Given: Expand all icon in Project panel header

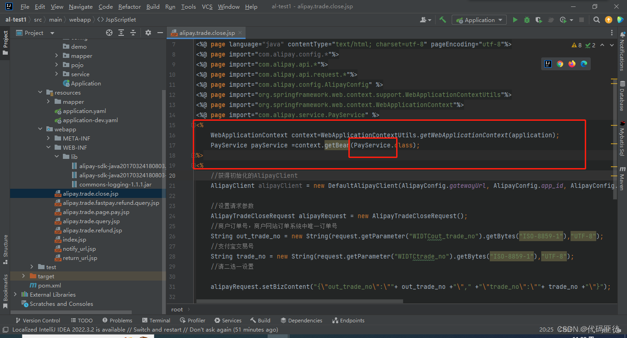Looking at the screenshot, I should coord(121,33).
